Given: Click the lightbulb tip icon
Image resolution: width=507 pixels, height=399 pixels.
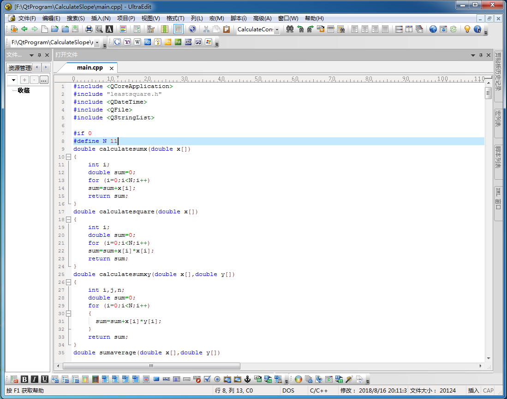Looking at the screenshot, I should tap(467, 29).
